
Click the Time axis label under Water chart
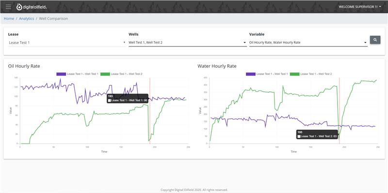[293, 151]
